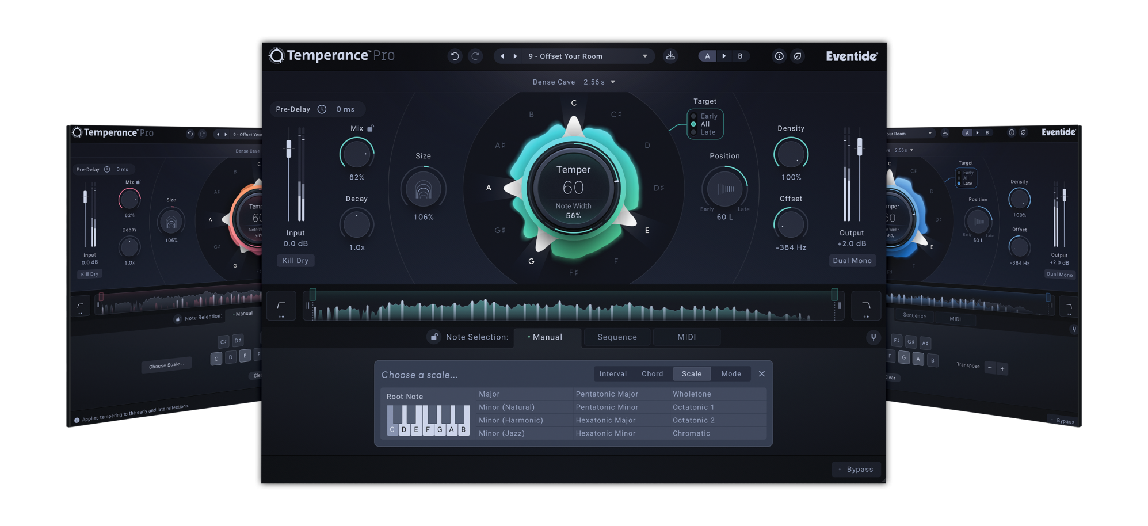The image size is (1148, 526).
Task: Select the Early target radio button
Action: [694, 116]
